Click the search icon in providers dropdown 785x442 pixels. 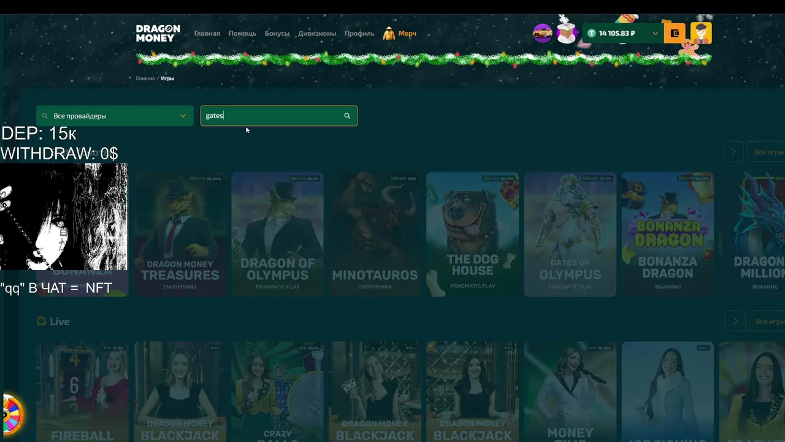pyautogui.click(x=45, y=115)
